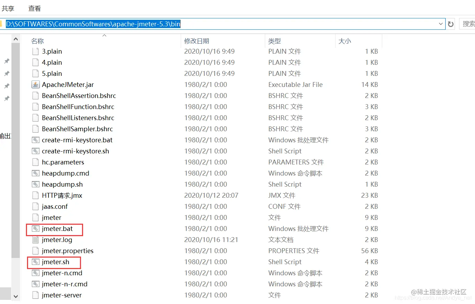Screen dimensions: 475x304
Task: Click the HTTP请求.jmx file icon
Action: (35, 195)
